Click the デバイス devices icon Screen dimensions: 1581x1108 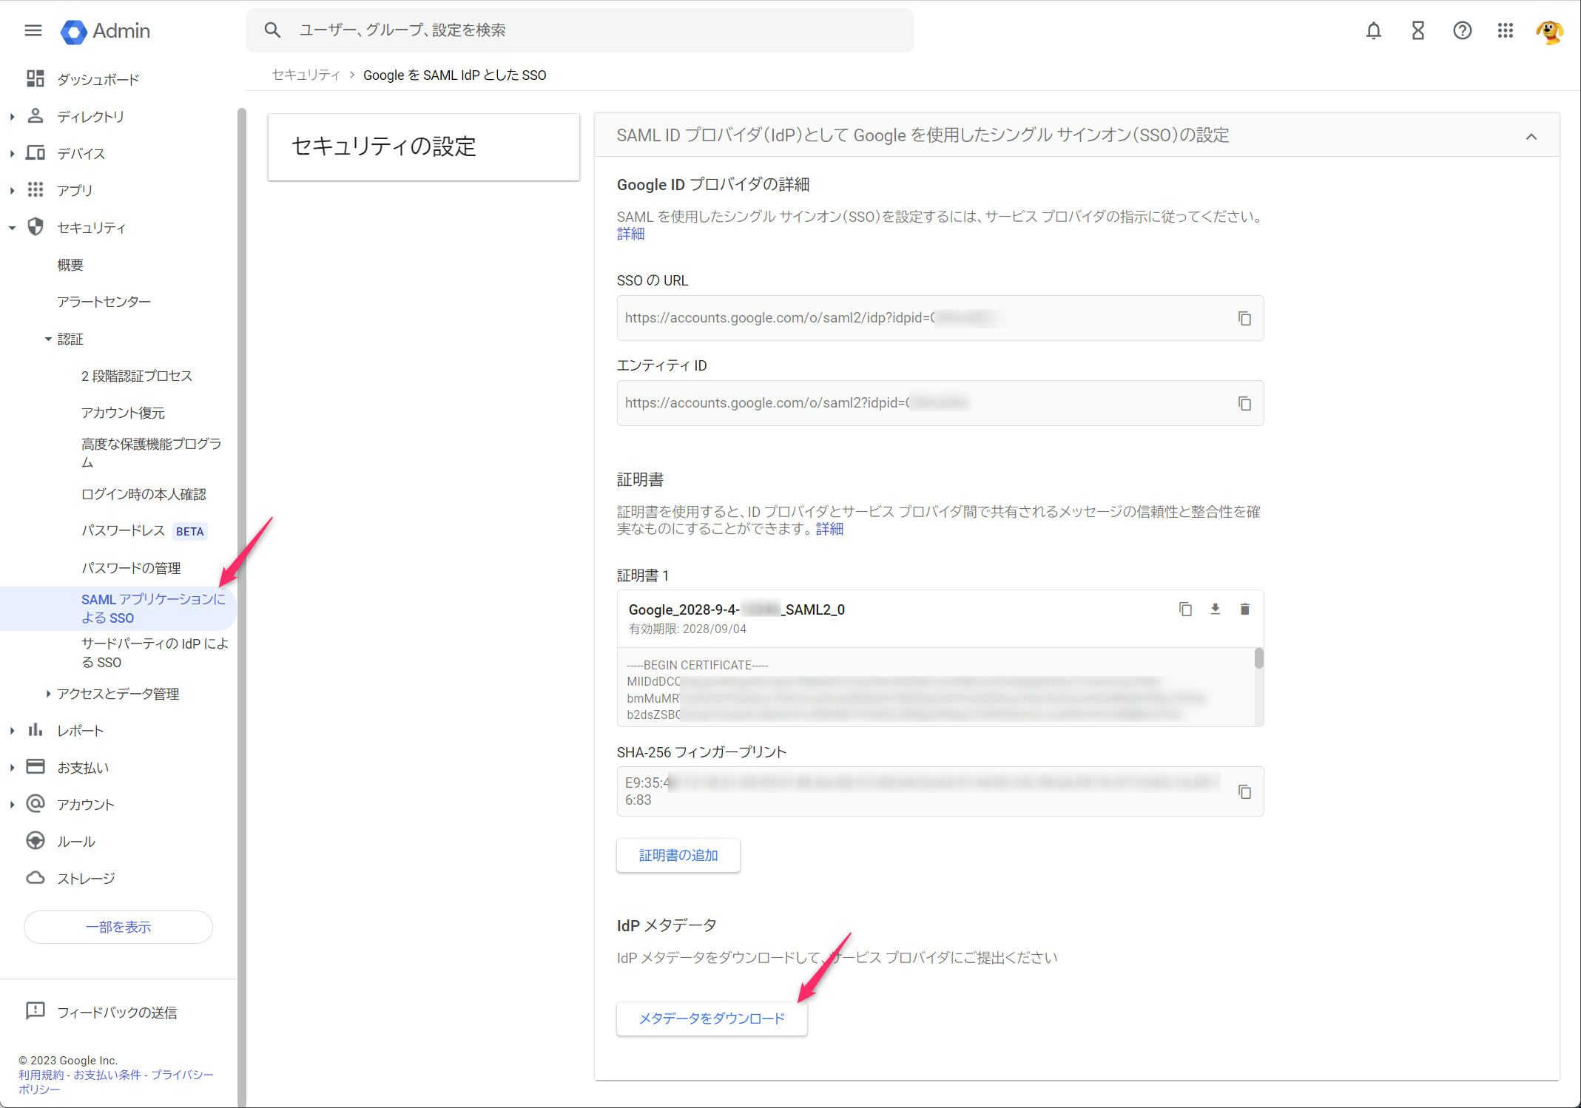pos(36,152)
